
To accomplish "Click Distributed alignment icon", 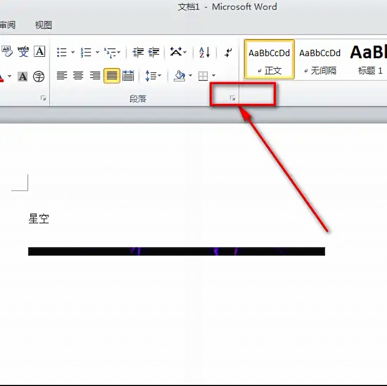I will coord(128,75).
